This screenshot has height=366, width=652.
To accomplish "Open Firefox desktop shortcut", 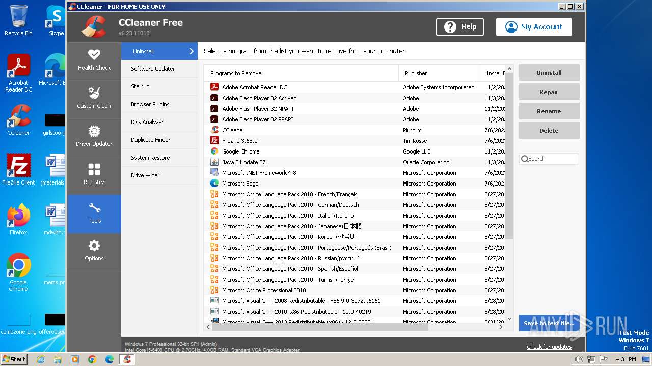I will pos(18,220).
